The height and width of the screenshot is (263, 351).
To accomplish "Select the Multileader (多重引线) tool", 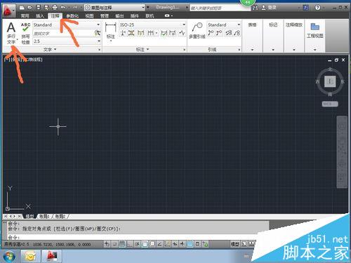I will coord(197,30).
